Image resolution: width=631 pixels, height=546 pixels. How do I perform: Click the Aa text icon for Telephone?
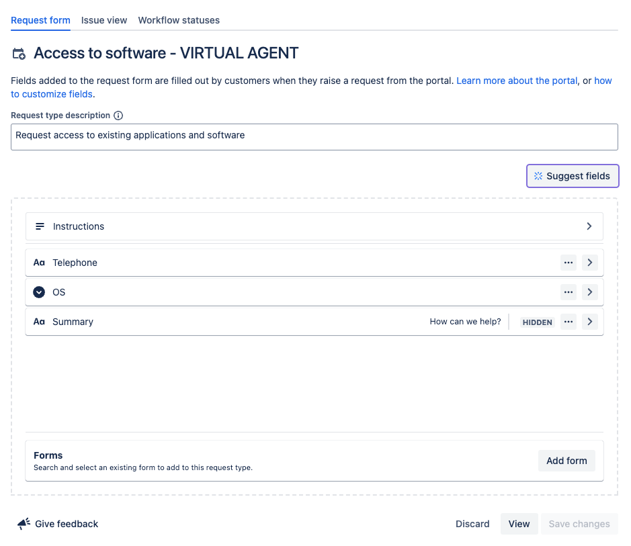[x=39, y=263]
